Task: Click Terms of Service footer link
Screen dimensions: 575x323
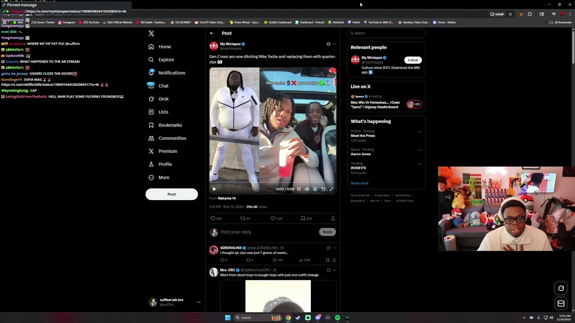Action: click(360, 196)
